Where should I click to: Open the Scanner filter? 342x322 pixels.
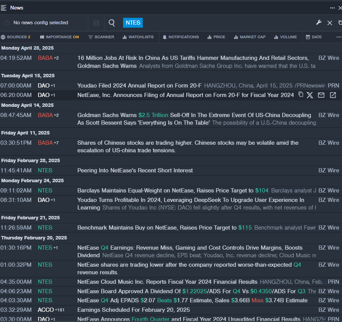101,37
